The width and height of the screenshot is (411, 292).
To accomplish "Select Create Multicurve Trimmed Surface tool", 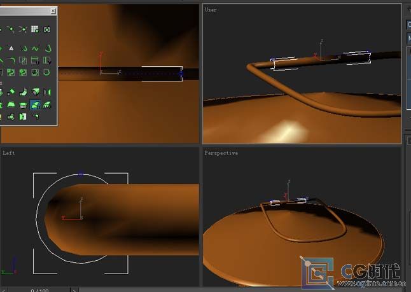I will [x=23, y=116].
